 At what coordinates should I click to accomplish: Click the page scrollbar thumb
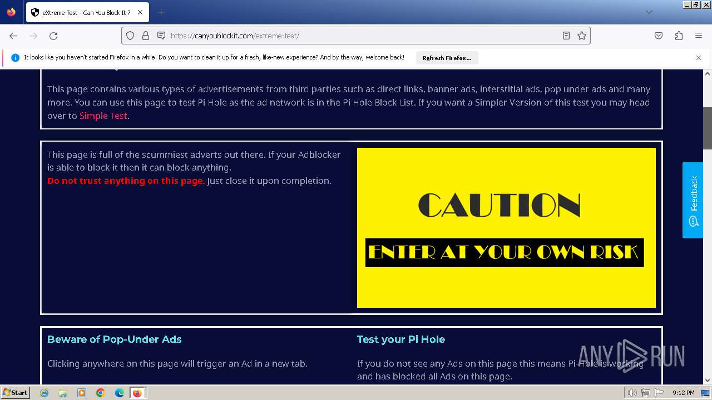pos(708,128)
